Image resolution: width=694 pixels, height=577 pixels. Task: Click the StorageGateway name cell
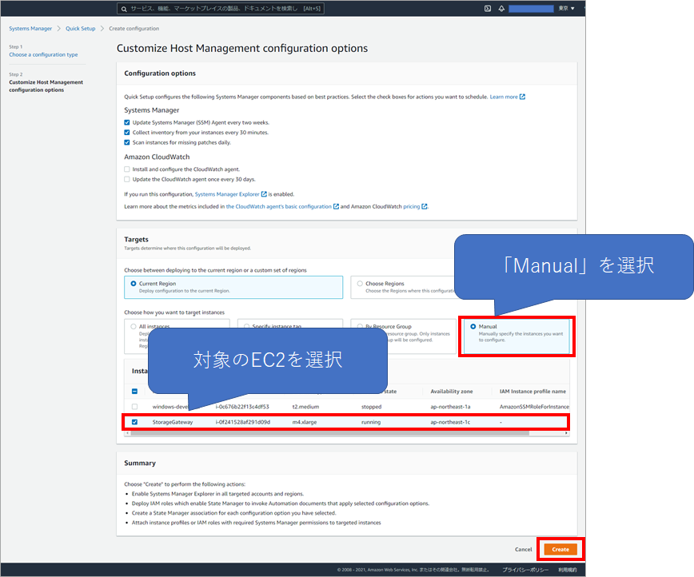click(x=173, y=422)
